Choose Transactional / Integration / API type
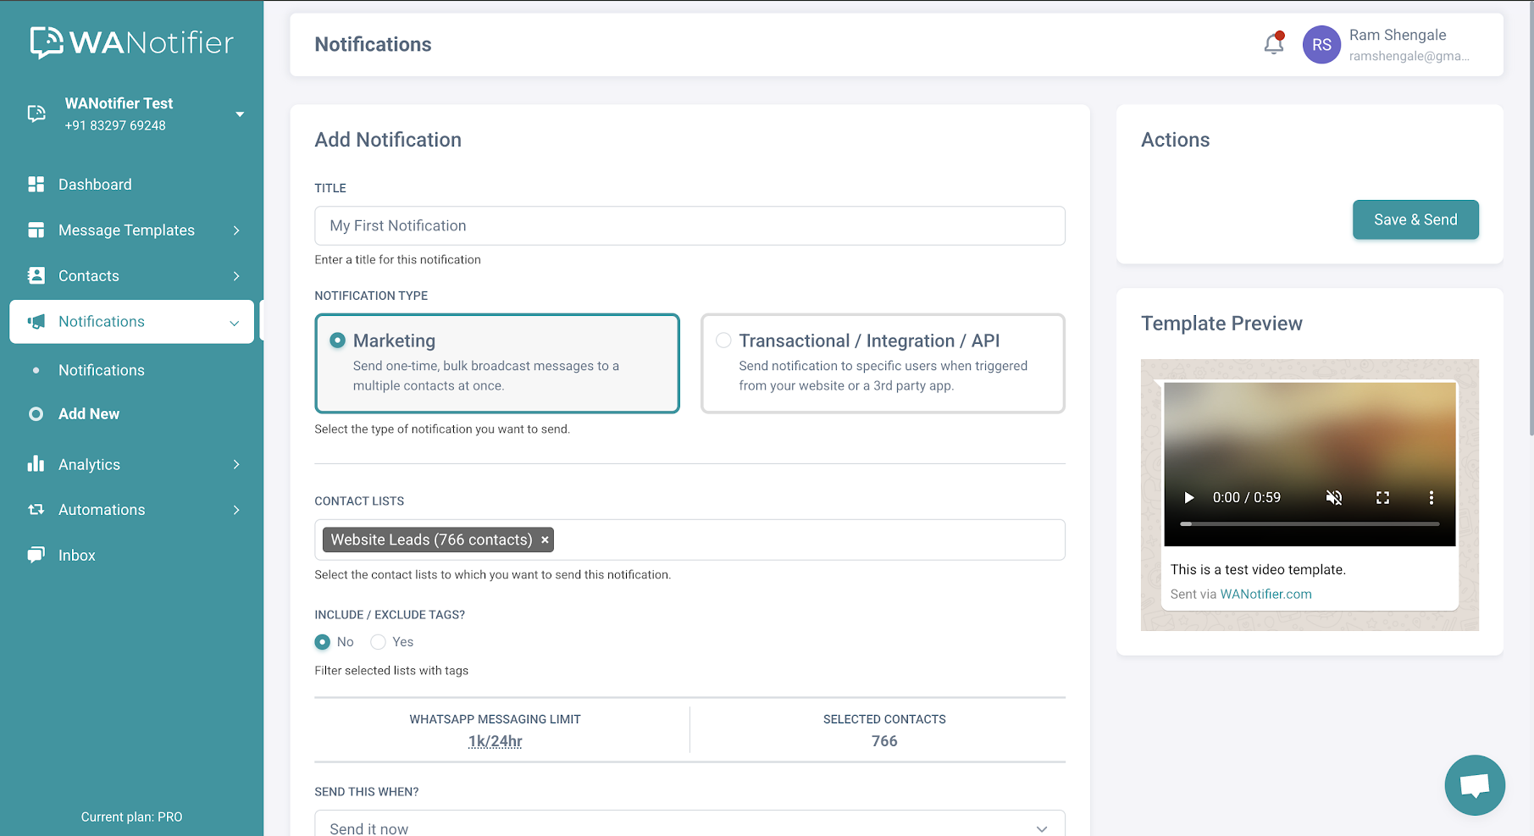1534x836 pixels. coord(723,340)
